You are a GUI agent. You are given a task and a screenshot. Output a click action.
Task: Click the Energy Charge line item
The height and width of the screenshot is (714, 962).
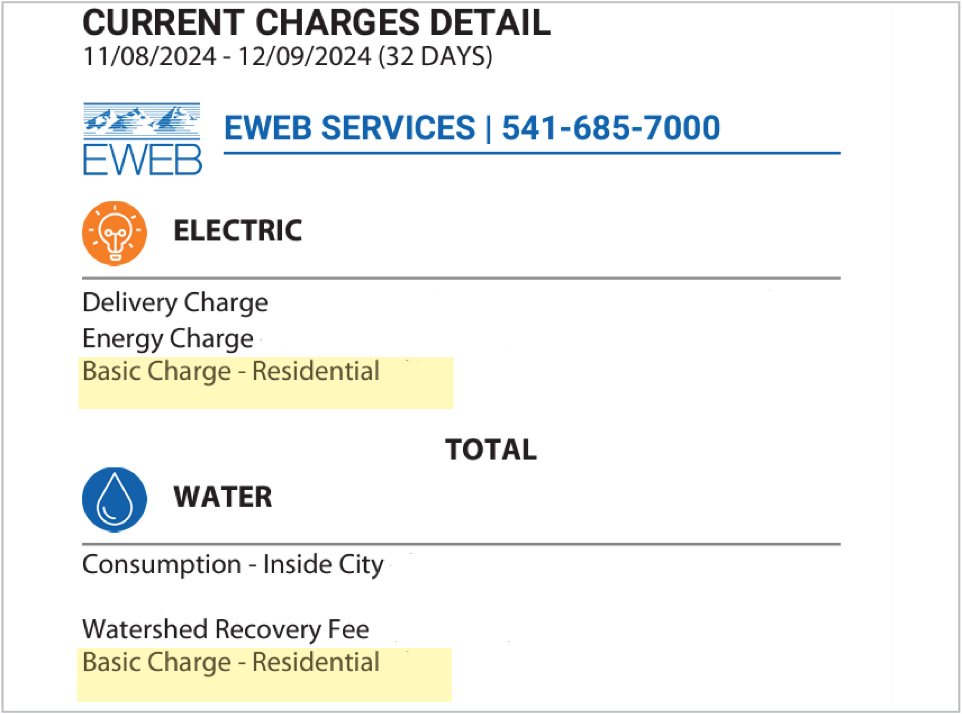(168, 338)
